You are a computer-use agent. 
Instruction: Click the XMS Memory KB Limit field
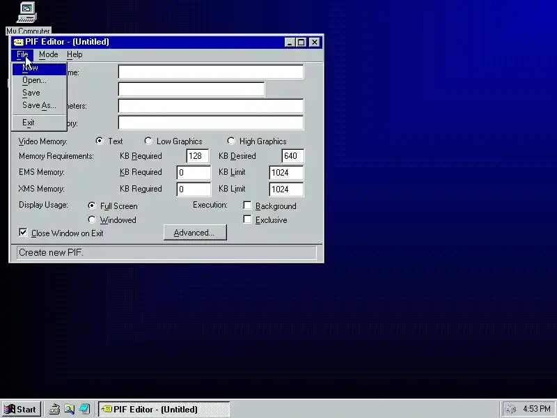(286, 189)
